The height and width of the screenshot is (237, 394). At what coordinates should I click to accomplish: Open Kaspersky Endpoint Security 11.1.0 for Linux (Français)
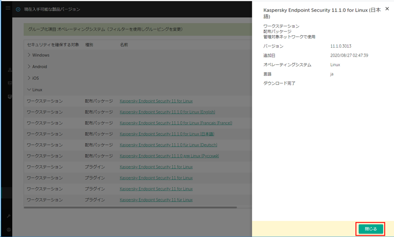point(176,123)
